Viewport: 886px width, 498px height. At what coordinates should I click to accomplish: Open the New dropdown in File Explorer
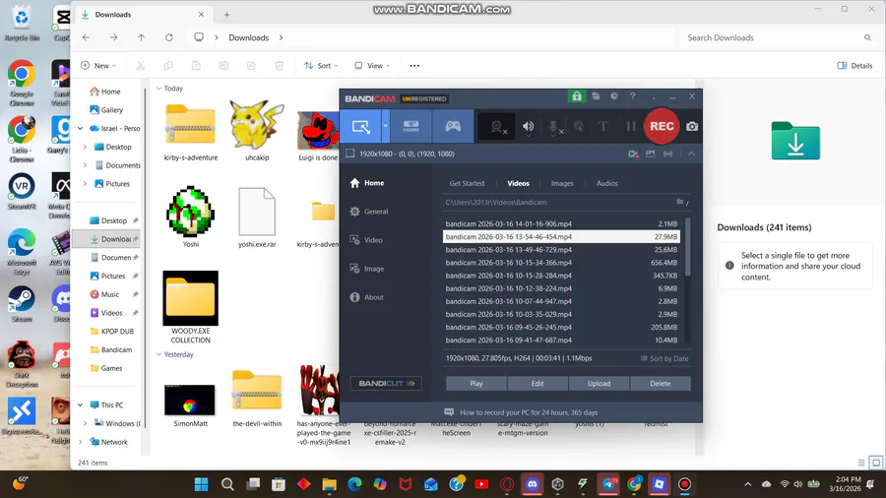point(98,66)
